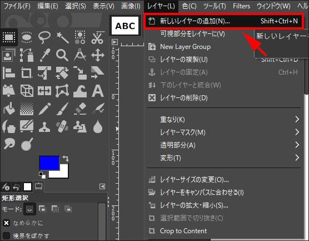This screenshot has width=309, height=241.
Task: Select the Free Select lasso tool
Action: (x=44, y=37)
